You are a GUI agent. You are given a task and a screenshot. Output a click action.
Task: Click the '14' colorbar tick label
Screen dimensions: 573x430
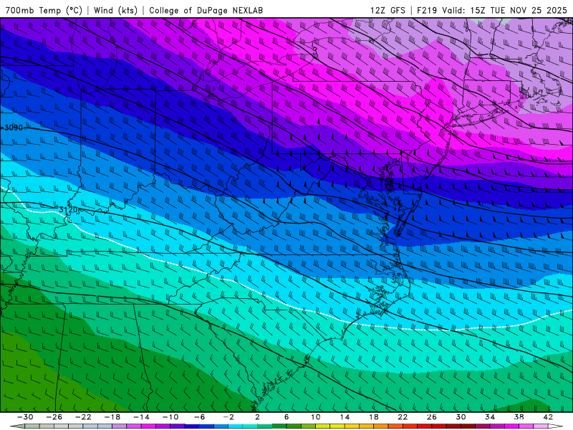(x=345, y=417)
